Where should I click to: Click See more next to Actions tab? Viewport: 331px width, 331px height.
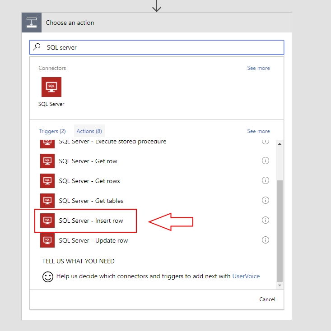click(x=258, y=131)
